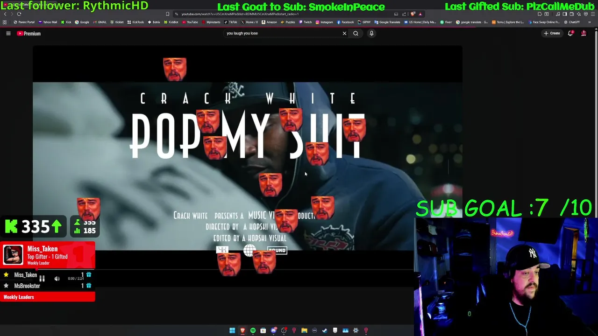This screenshot has width=598, height=336.
Task: Open Microsoft Store from the taskbar
Action: (x=263, y=330)
